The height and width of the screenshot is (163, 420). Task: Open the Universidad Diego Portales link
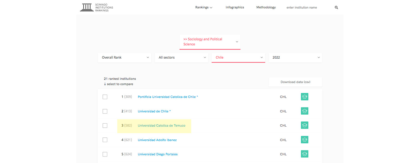158,154
